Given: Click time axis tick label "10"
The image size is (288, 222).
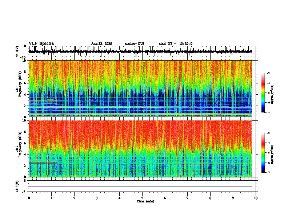Looking at the screenshot, I should 256,198.
